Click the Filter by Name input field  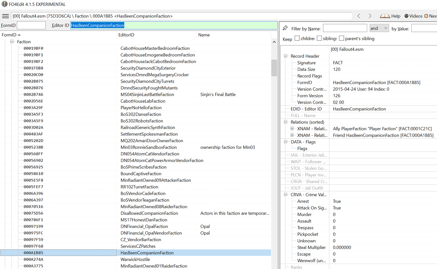(x=345, y=28)
